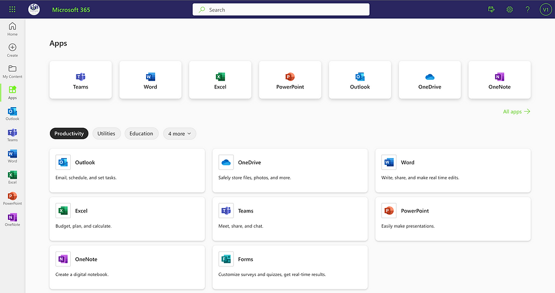555x293 pixels.
Task: Click 'Meet, share, and chat.' description
Action: (x=241, y=226)
